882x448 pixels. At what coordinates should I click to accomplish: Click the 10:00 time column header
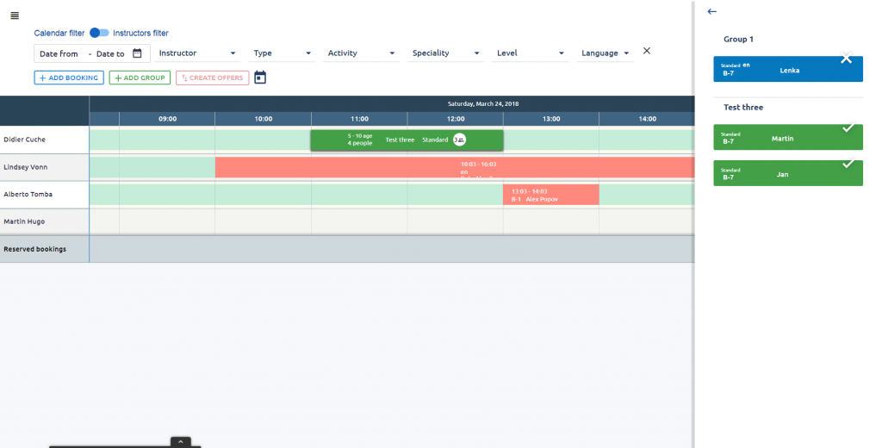(x=264, y=119)
